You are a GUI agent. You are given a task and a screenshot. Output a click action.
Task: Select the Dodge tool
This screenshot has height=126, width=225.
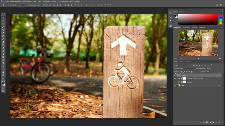(3, 57)
